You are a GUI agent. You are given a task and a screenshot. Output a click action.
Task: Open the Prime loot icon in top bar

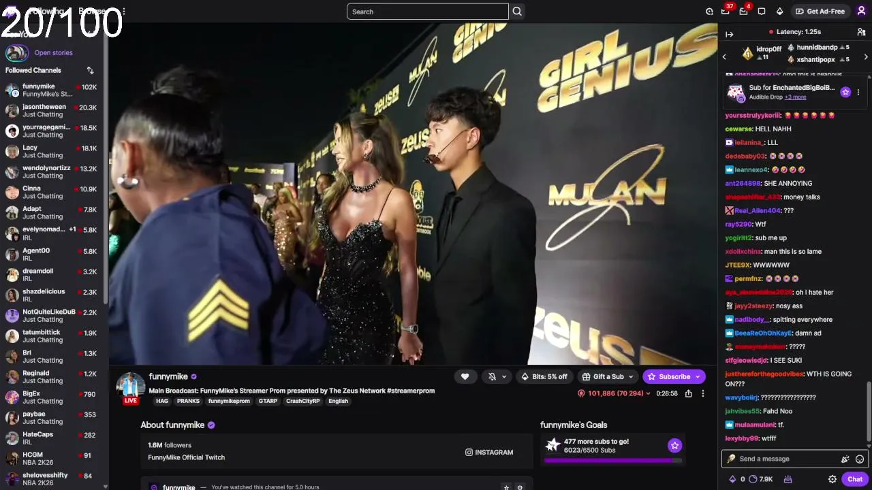click(x=709, y=12)
